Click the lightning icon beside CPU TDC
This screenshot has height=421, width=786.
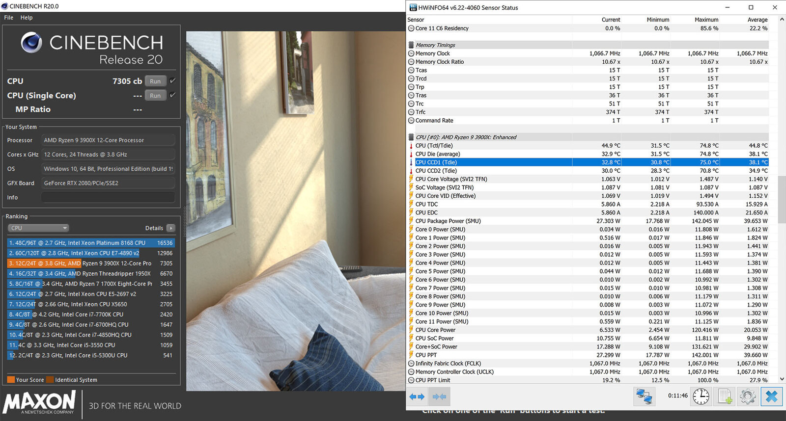click(411, 204)
